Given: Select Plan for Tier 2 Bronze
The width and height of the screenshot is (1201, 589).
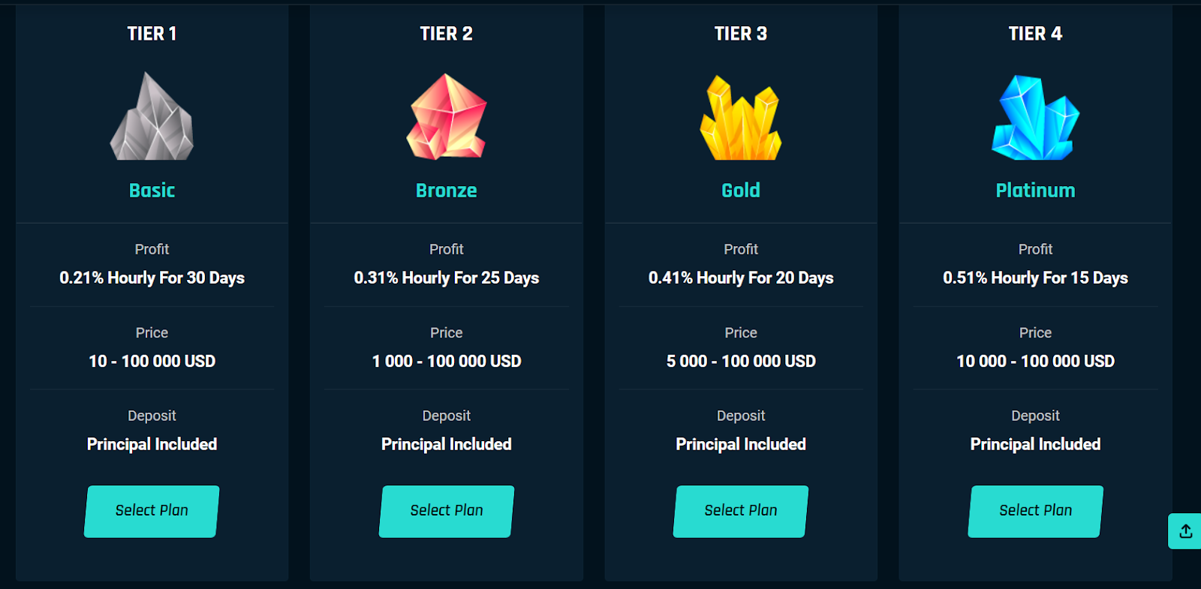Looking at the screenshot, I should [447, 511].
